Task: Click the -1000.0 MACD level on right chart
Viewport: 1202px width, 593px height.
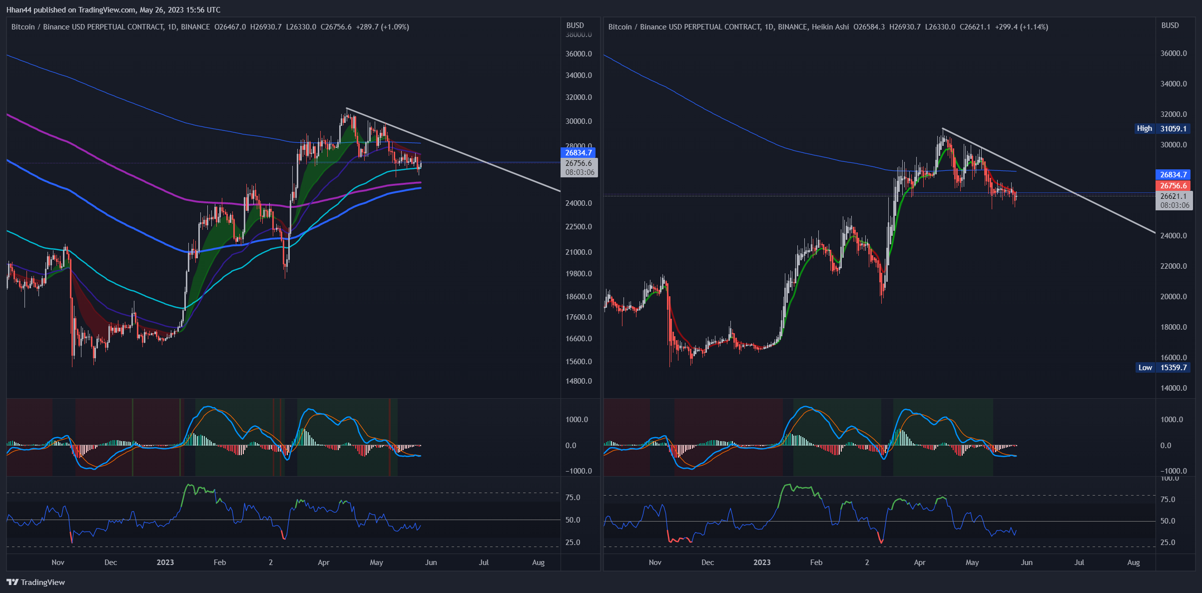Action: click(x=1174, y=471)
